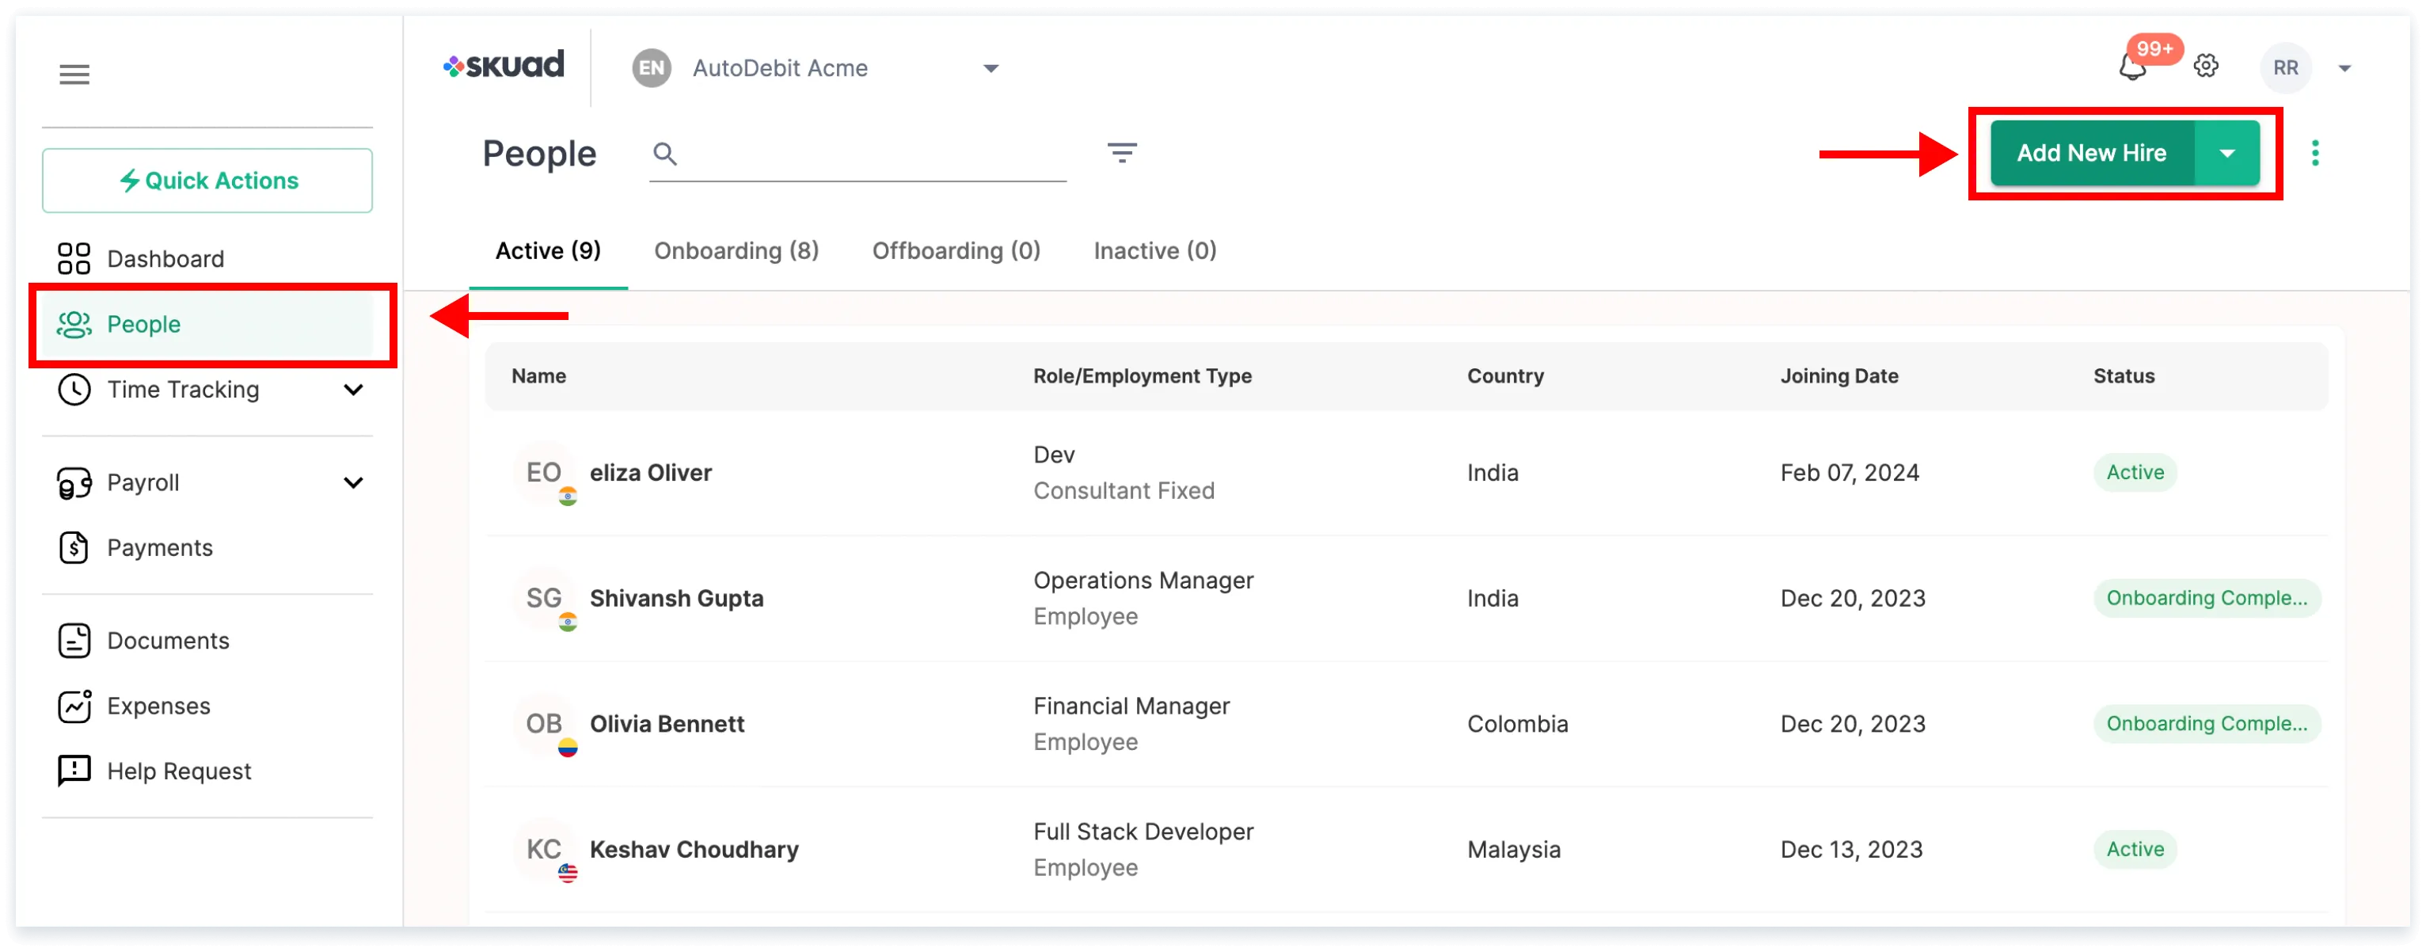2426x952 pixels.
Task: Open the user account dropdown arrow
Action: 2345,69
